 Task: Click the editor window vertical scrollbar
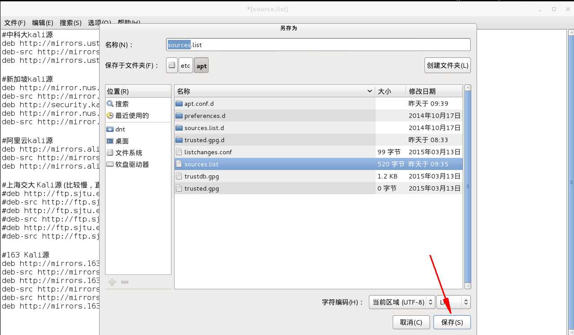[571, 182]
